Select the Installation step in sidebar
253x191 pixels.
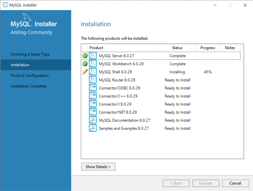(x=36, y=65)
